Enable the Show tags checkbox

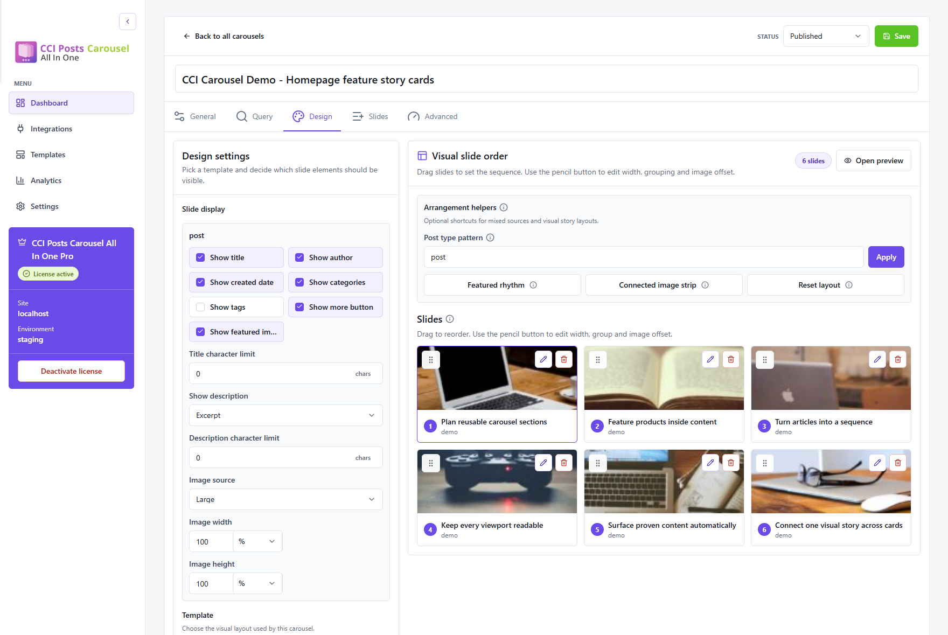(x=200, y=307)
